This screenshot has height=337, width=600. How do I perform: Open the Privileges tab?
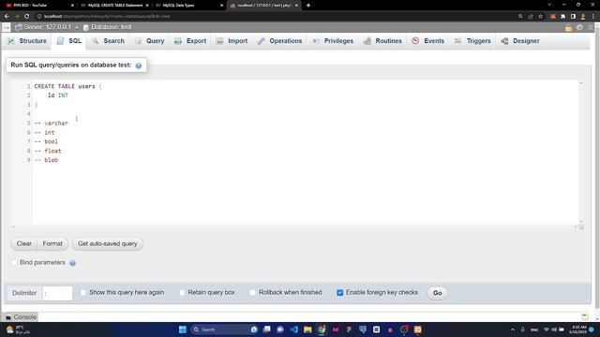pyautogui.click(x=333, y=41)
